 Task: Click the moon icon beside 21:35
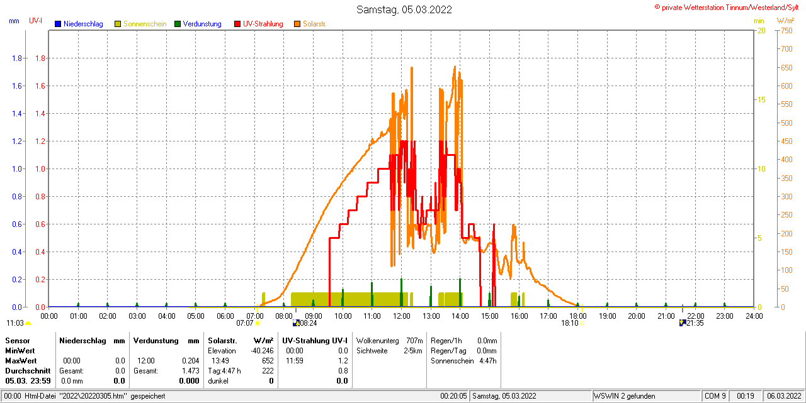pos(682,323)
